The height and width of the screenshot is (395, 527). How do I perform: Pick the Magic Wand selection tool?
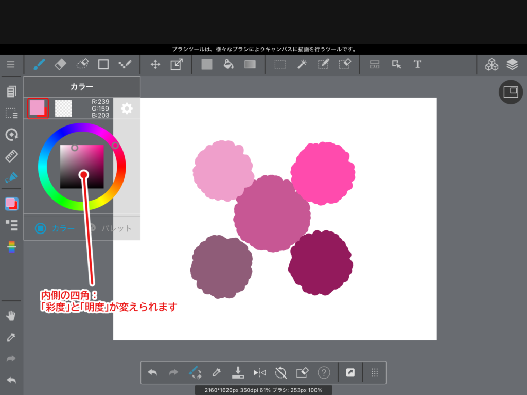click(302, 64)
